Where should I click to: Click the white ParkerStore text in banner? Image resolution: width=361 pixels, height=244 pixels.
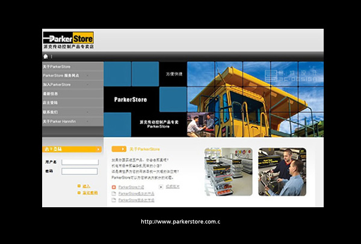(x=131, y=99)
